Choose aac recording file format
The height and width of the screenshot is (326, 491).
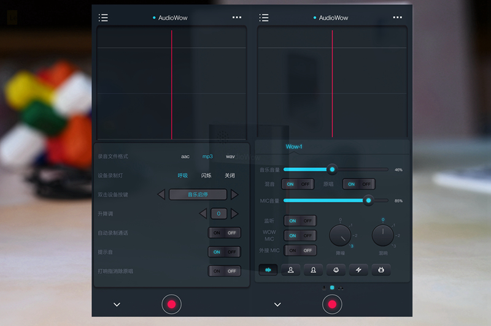pos(185,156)
